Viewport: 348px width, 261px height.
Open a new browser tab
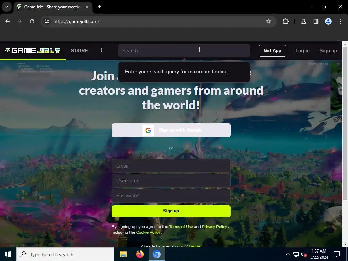99,7
